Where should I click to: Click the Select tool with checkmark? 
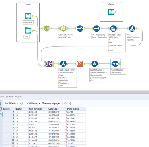[x=80, y=29]
